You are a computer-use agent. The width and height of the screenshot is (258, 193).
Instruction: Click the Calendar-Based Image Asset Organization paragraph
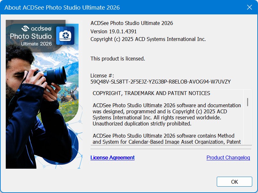click(166, 139)
